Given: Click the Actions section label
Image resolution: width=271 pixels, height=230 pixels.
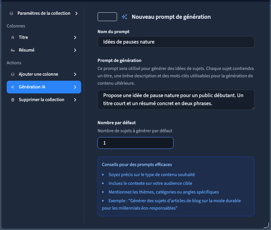Looking at the screenshot, I should pos(14,63).
